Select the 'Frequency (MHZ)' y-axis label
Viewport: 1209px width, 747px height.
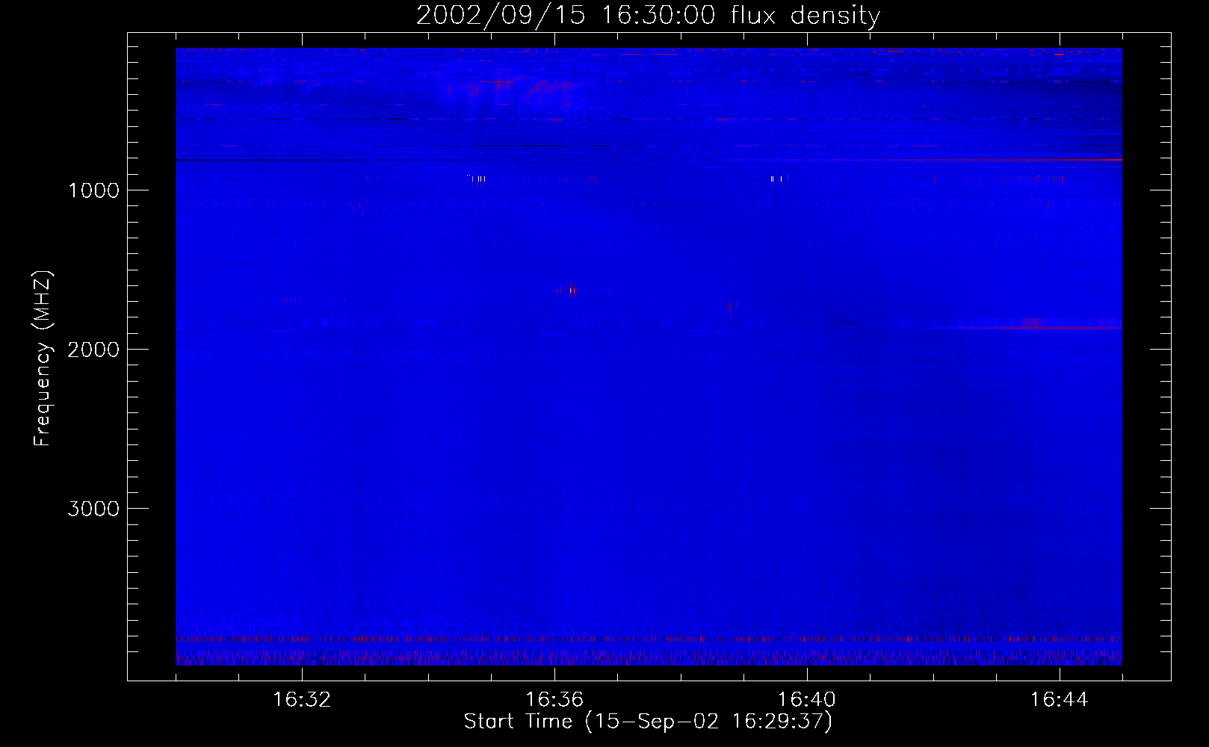(x=43, y=359)
